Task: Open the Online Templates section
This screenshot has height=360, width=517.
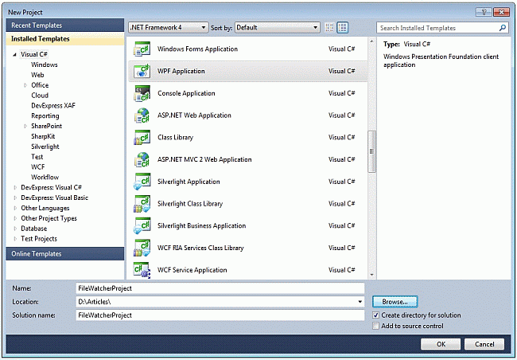Action: 65,253
